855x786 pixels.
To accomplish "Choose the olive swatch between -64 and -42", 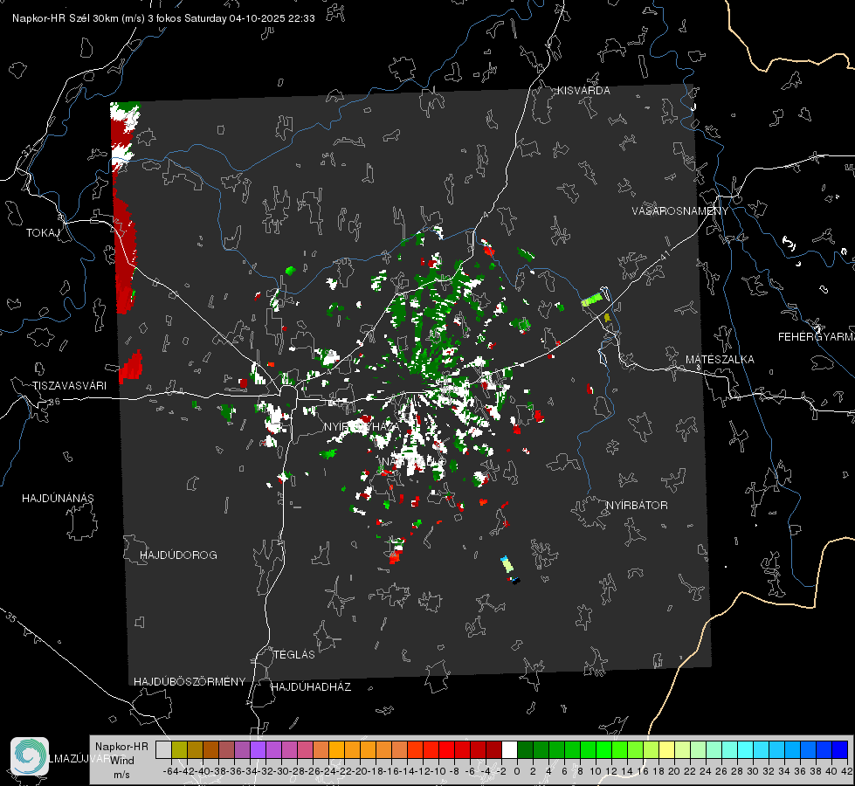I will 179,749.
